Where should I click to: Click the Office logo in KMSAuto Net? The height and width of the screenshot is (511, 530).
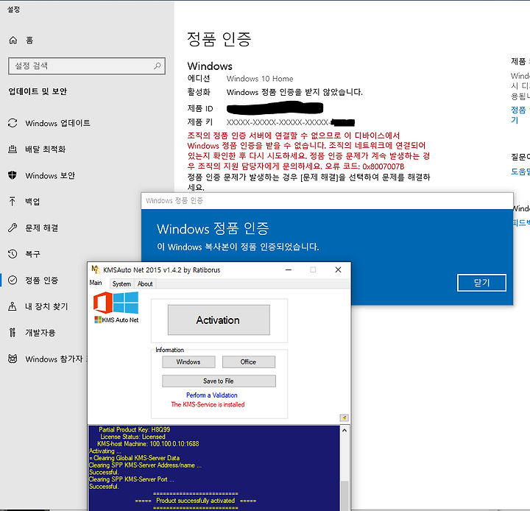point(103,303)
